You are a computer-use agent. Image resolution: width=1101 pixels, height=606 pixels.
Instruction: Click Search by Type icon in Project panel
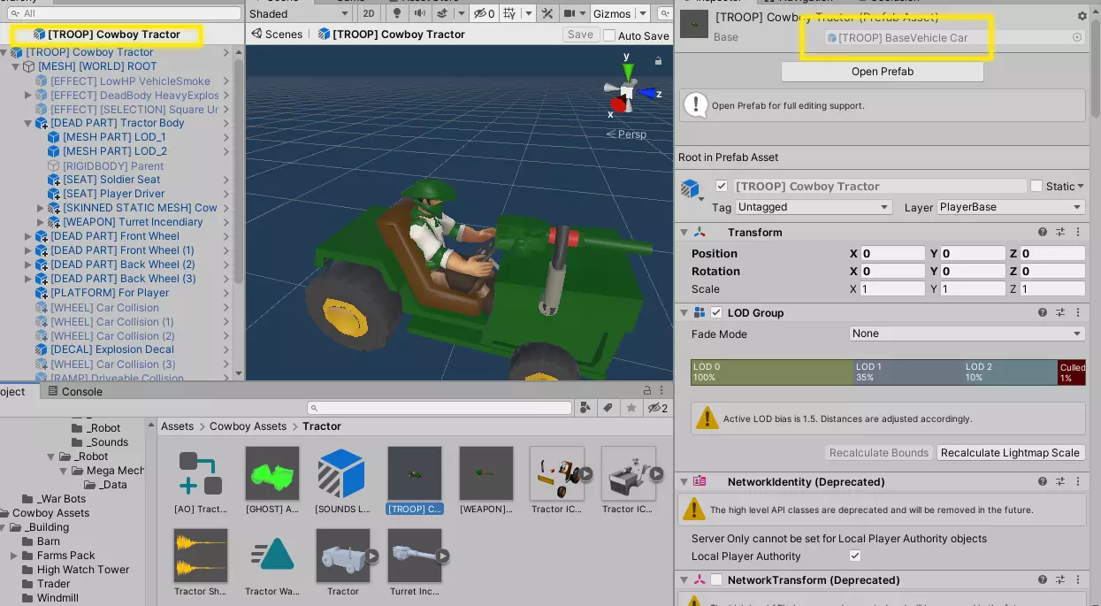click(585, 408)
